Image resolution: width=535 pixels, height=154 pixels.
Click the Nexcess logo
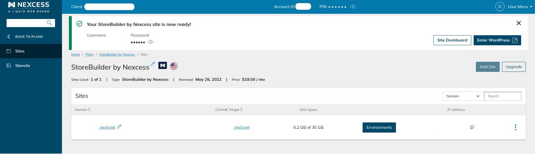point(29,7)
